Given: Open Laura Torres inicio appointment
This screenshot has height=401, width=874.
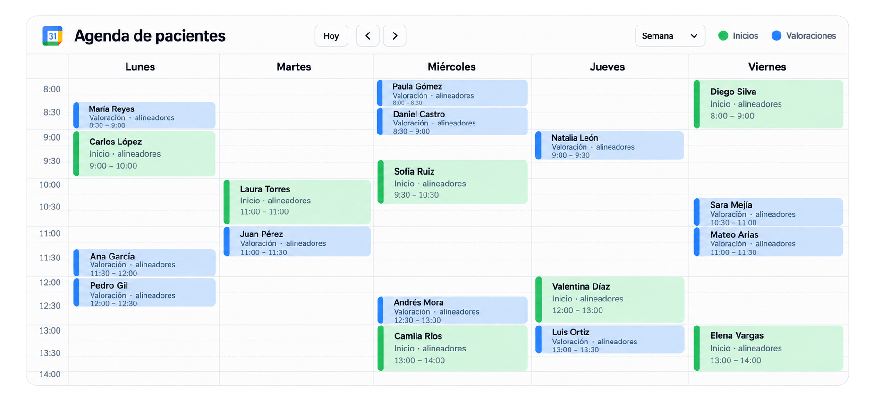Looking at the screenshot, I should pos(297,202).
